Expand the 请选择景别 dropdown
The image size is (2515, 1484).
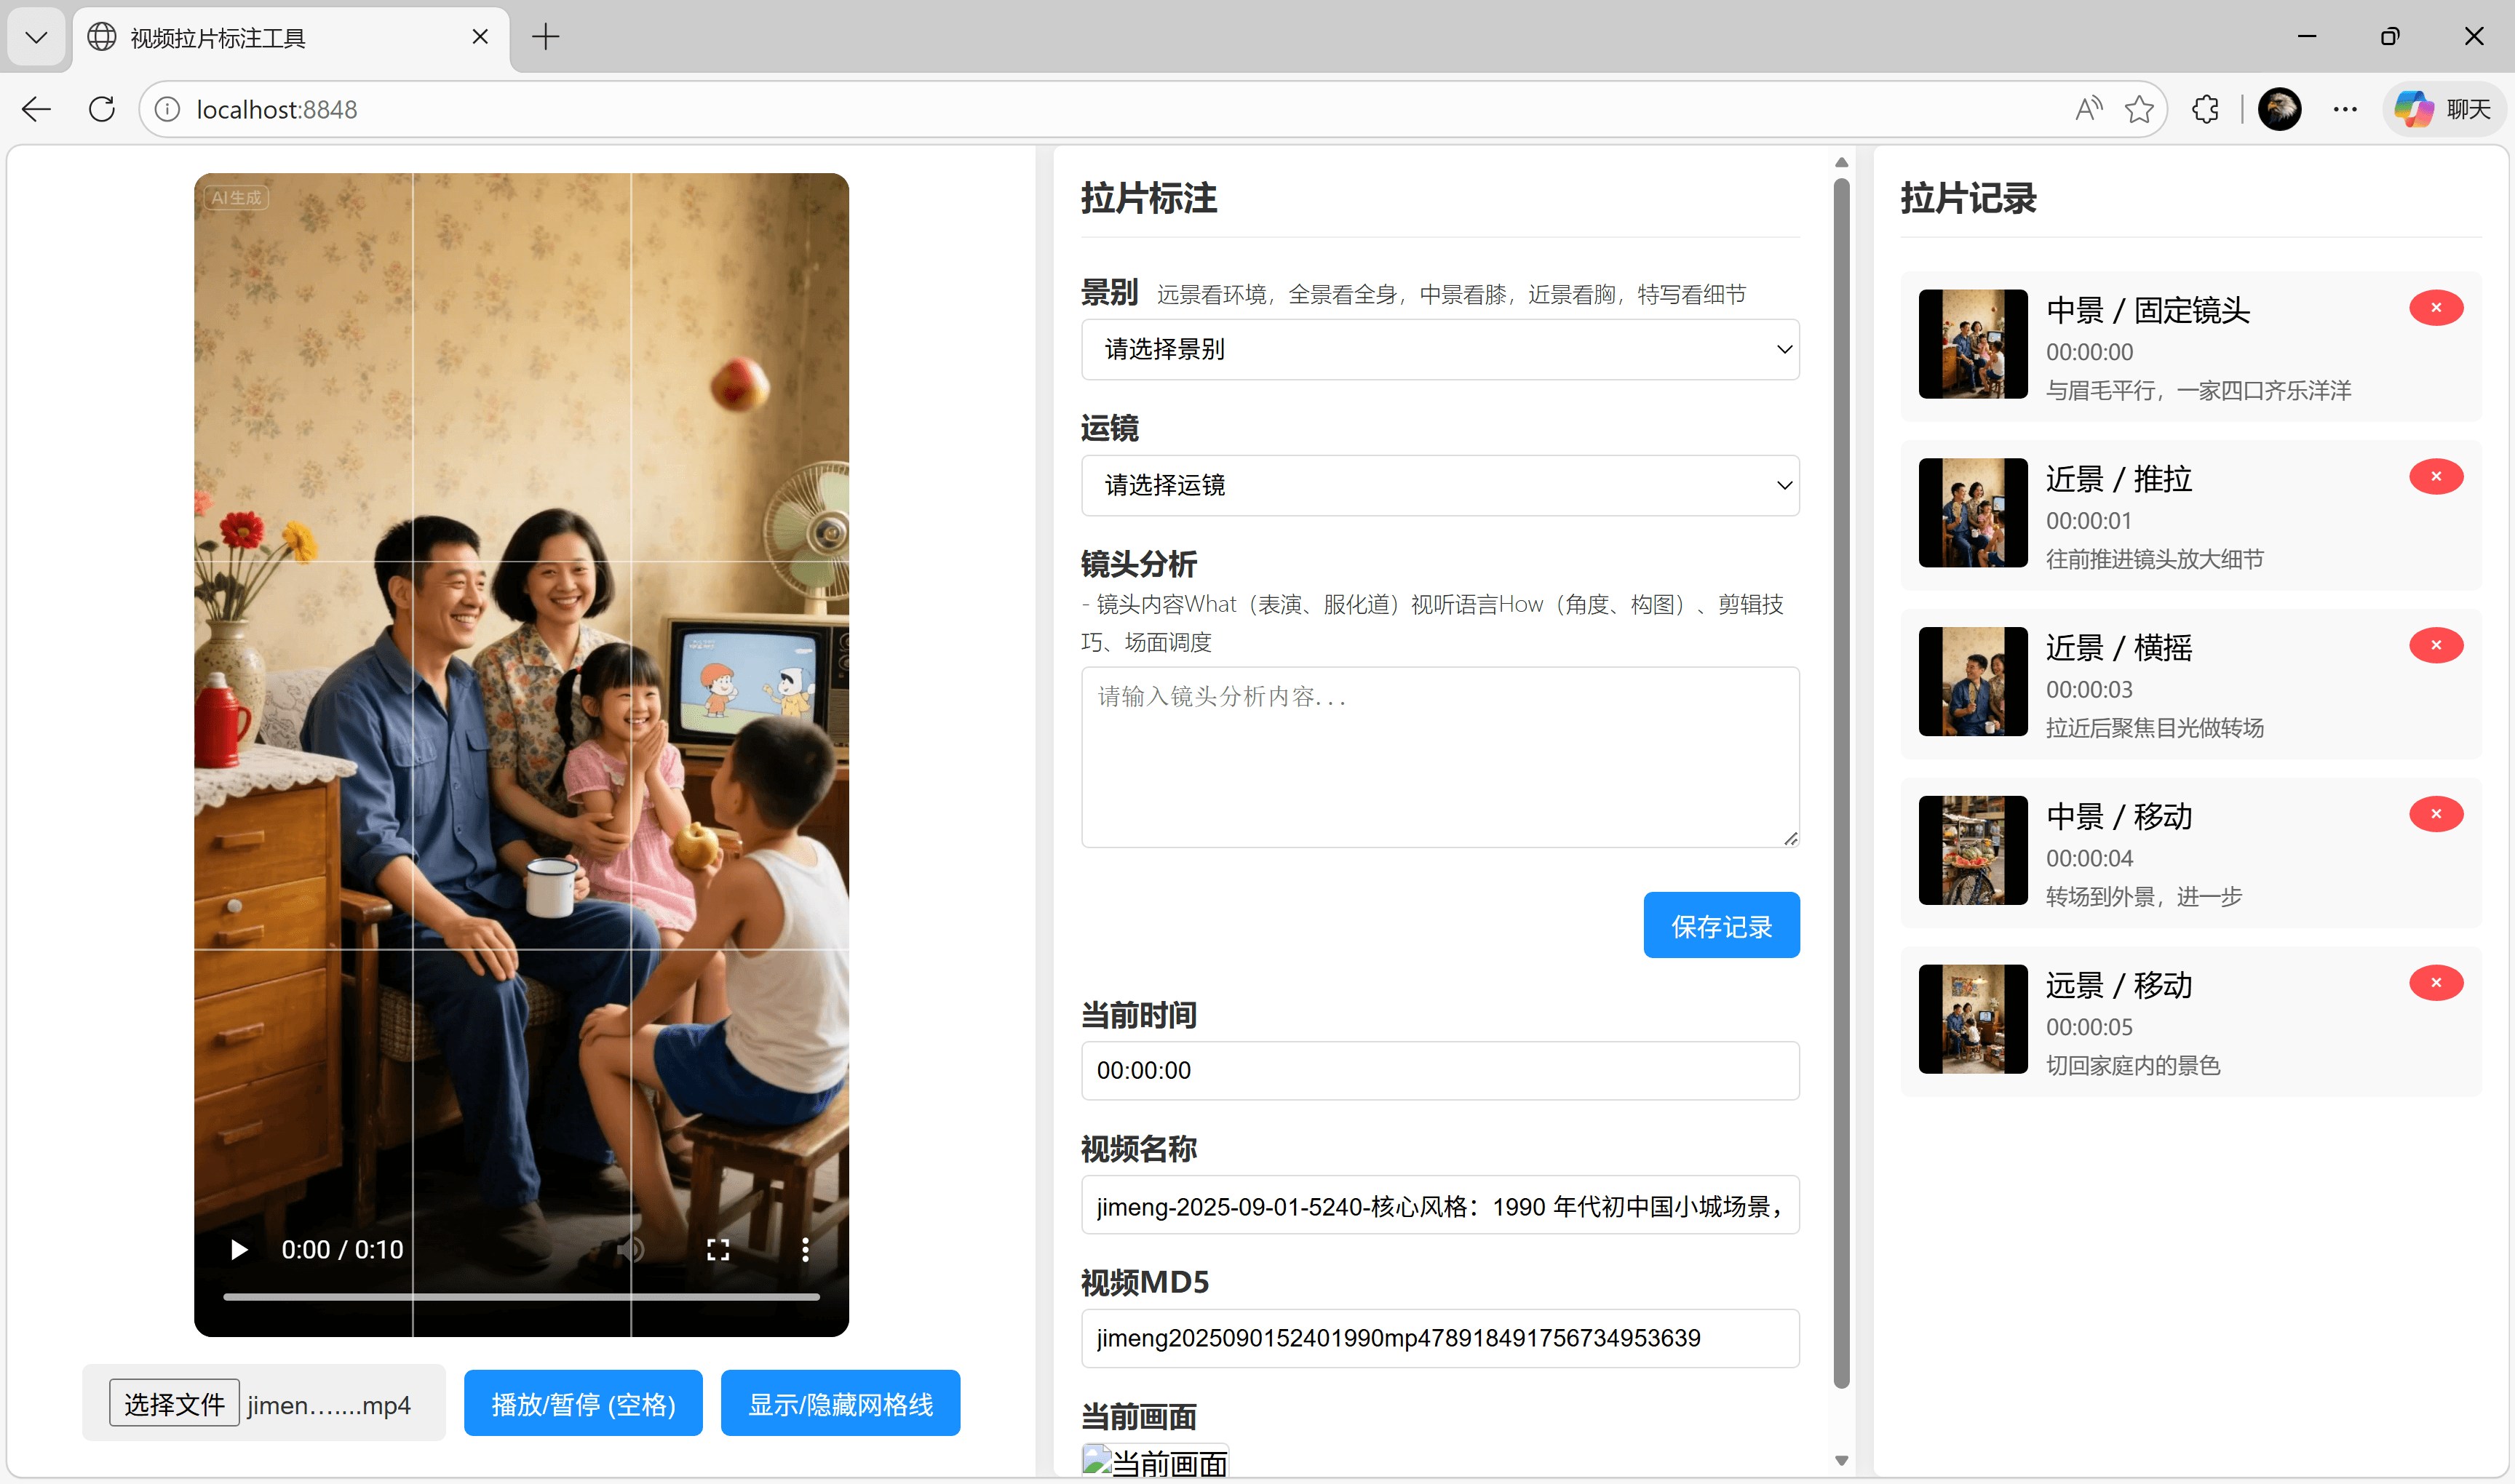coord(1439,350)
